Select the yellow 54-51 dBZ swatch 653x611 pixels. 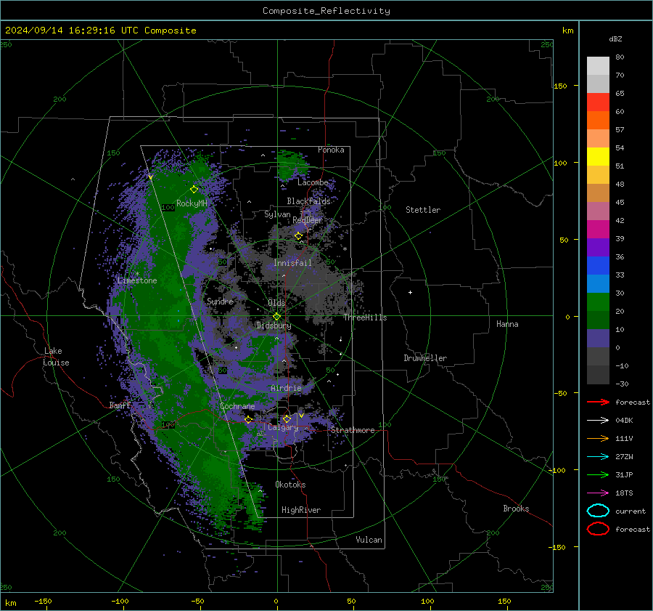[598, 157]
